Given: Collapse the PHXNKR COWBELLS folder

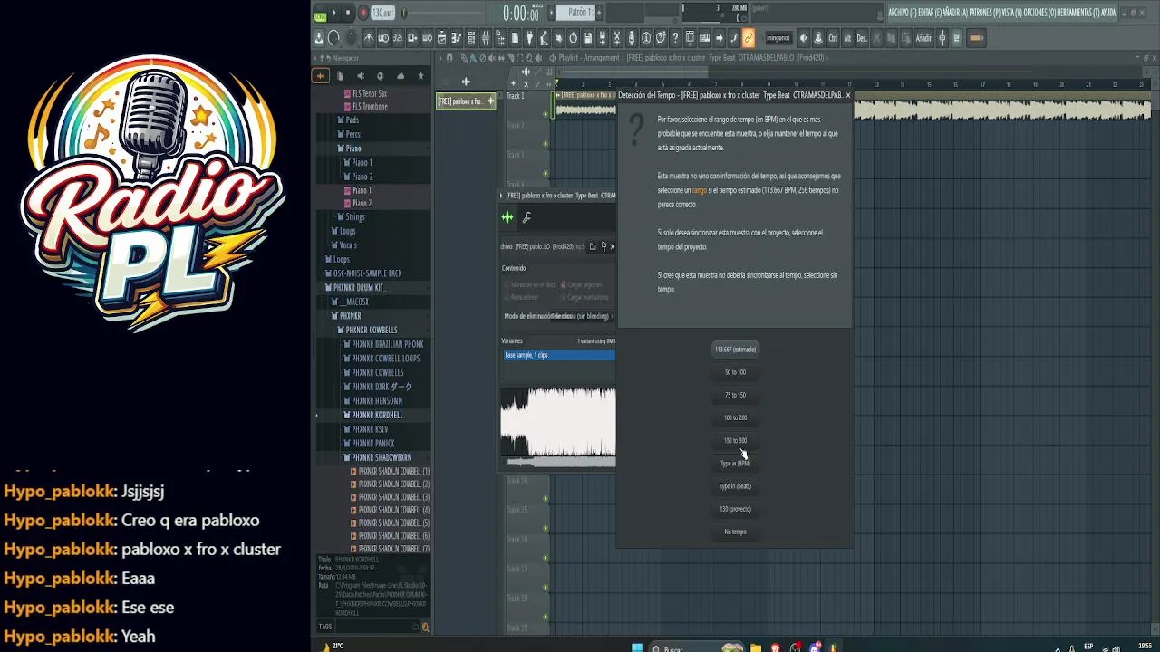Looking at the screenshot, I should [372, 331].
